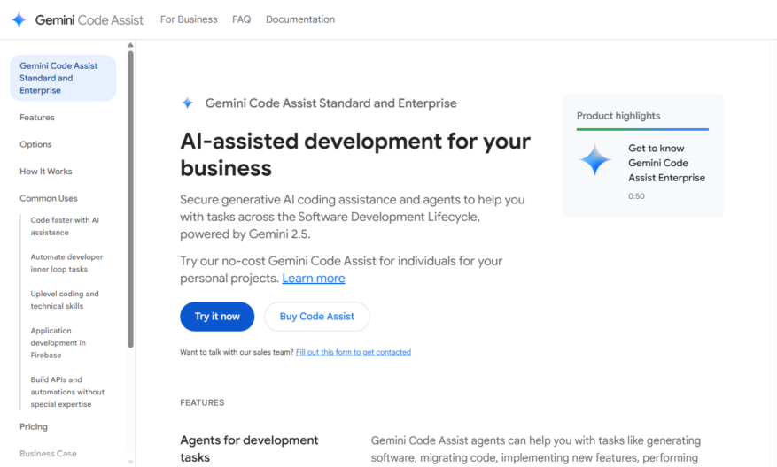Click the sparkle icon beside Standard and Enterprise heading
This screenshot has width=777, height=467.
(x=187, y=103)
